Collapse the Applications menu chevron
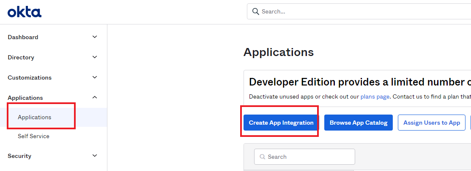 (95, 97)
